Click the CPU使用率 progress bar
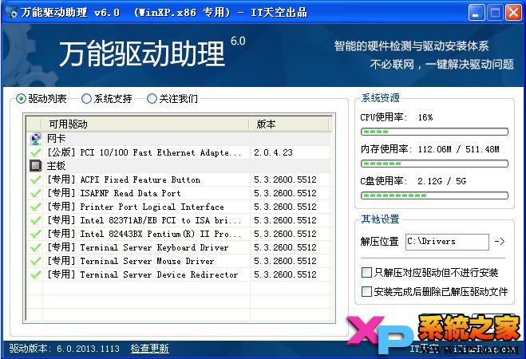526x359 pixels. (x=434, y=132)
